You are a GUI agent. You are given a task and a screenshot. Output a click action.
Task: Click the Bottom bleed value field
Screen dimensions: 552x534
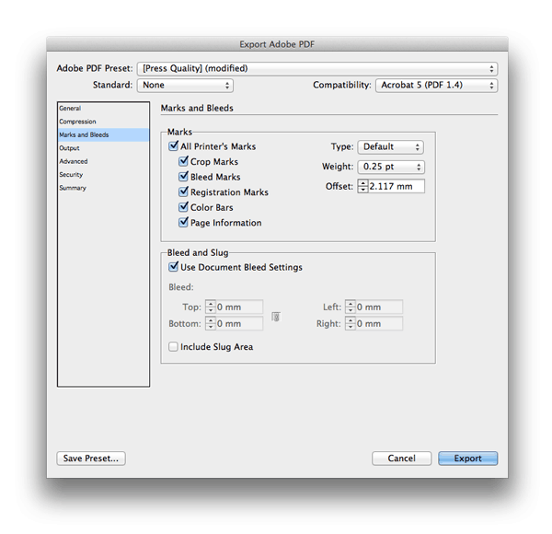[x=239, y=323]
